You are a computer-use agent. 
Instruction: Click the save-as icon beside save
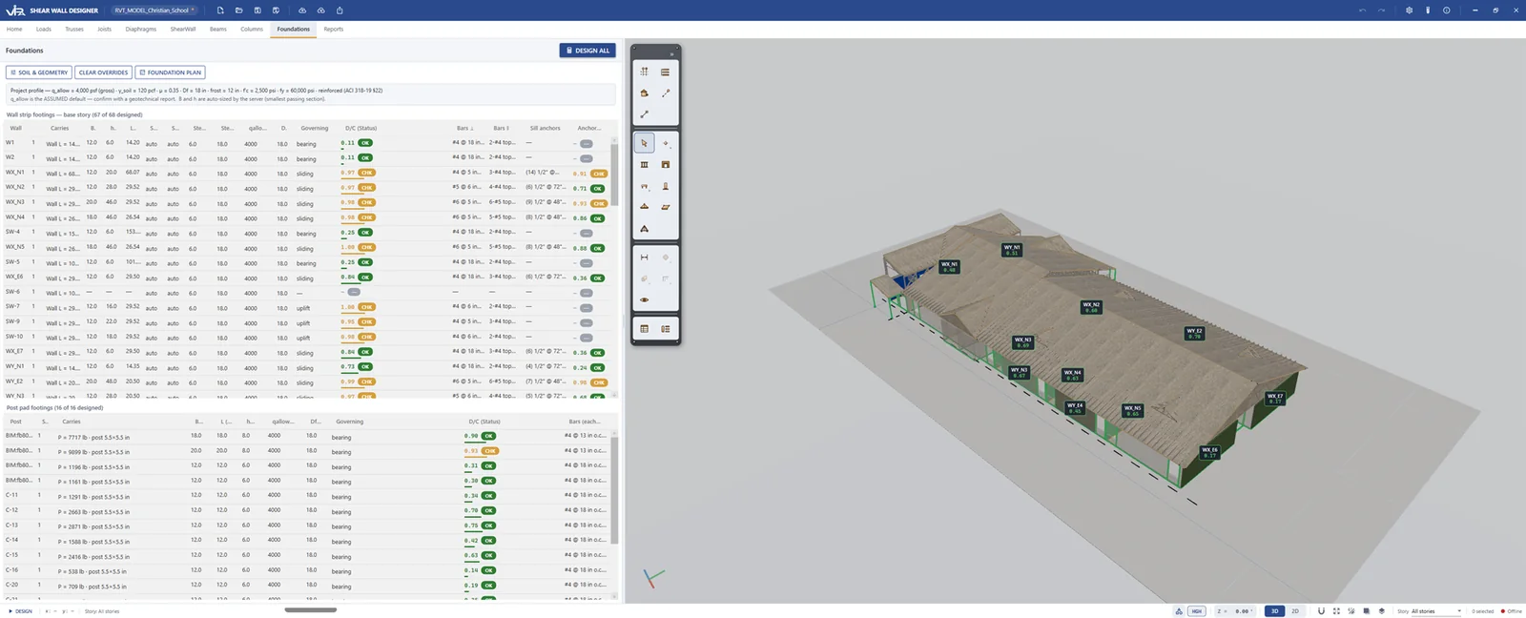[276, 10]
